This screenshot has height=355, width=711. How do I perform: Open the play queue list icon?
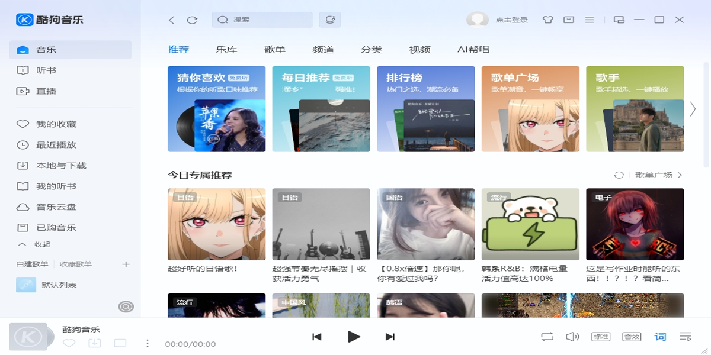coord(683,336)
